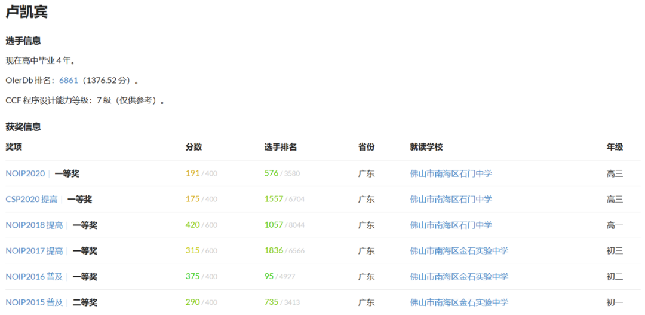Open the NOIP2016 普及 contest link
Screen dimensions: 645x315
coord(34,276)
